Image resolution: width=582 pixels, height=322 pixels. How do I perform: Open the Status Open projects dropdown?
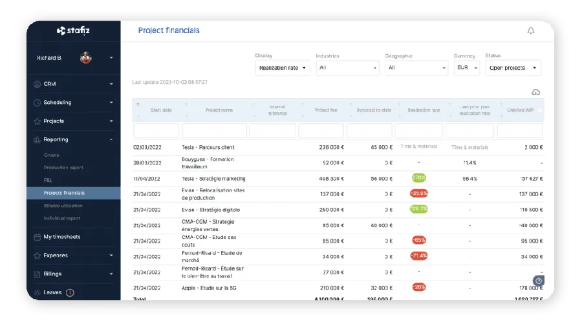pos(513,68)
